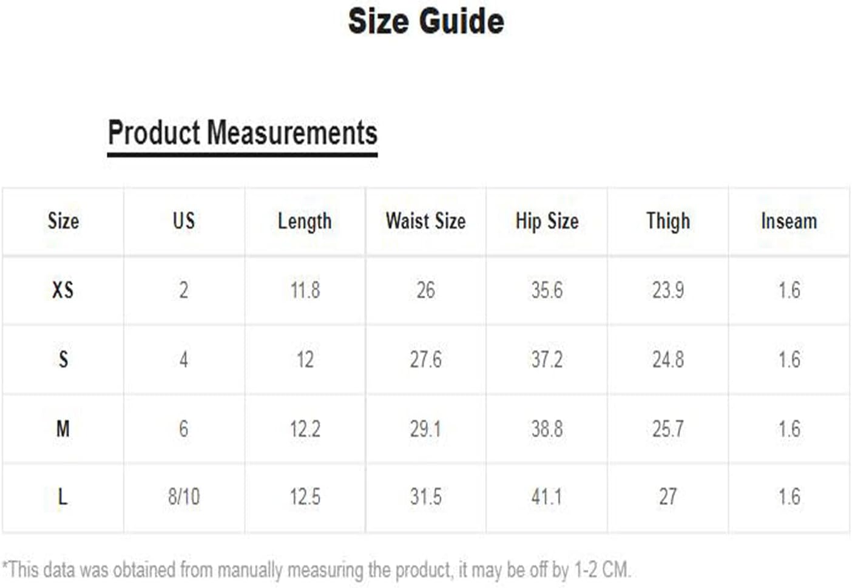Viewport: 852px width, 588px height.
Task: Click the US column header
Action: 184,221
